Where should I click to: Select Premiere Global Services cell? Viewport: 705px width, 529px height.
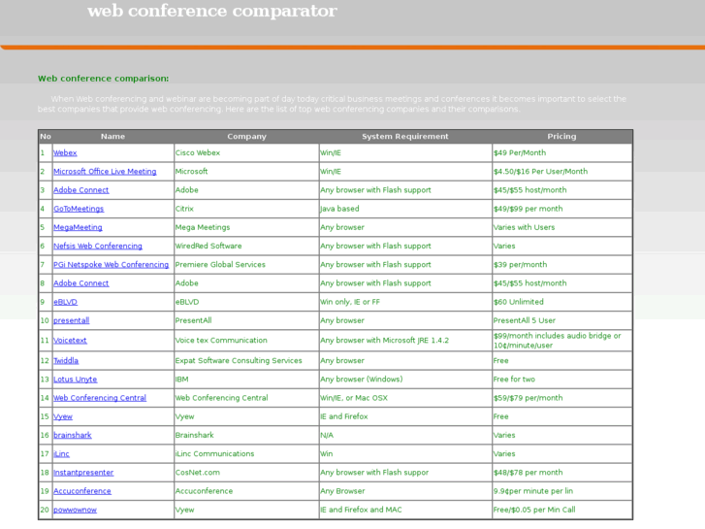246,265
